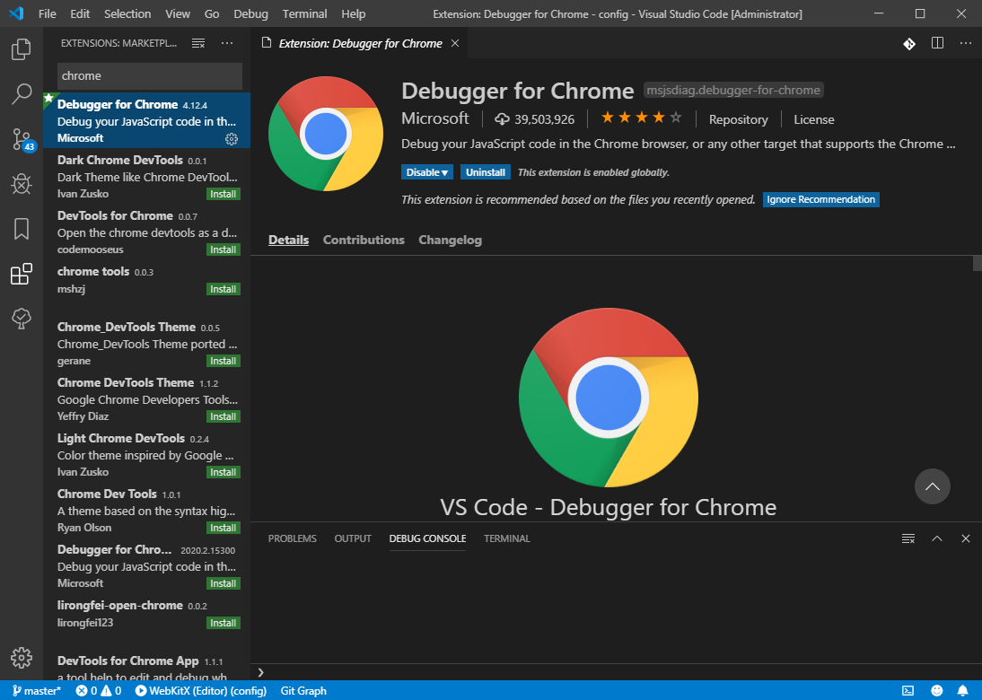The width and height of the screenshot is (982, 700).
Task: Open the Terminal menu
Action: (304, 13)
